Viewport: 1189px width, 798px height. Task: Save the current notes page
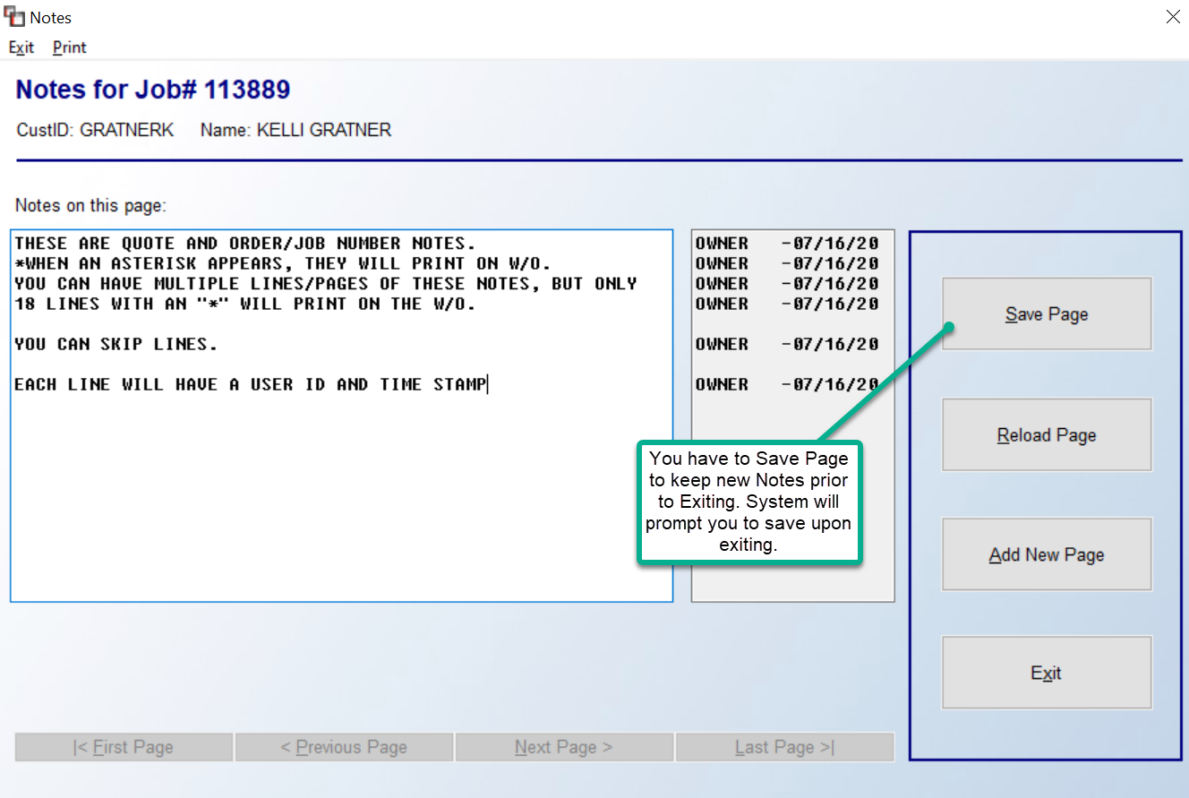[x=1046, y=313]
